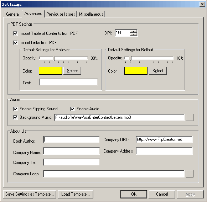Browse for a background music file
The image size is (207, 202).
click(x=190, y=117)
